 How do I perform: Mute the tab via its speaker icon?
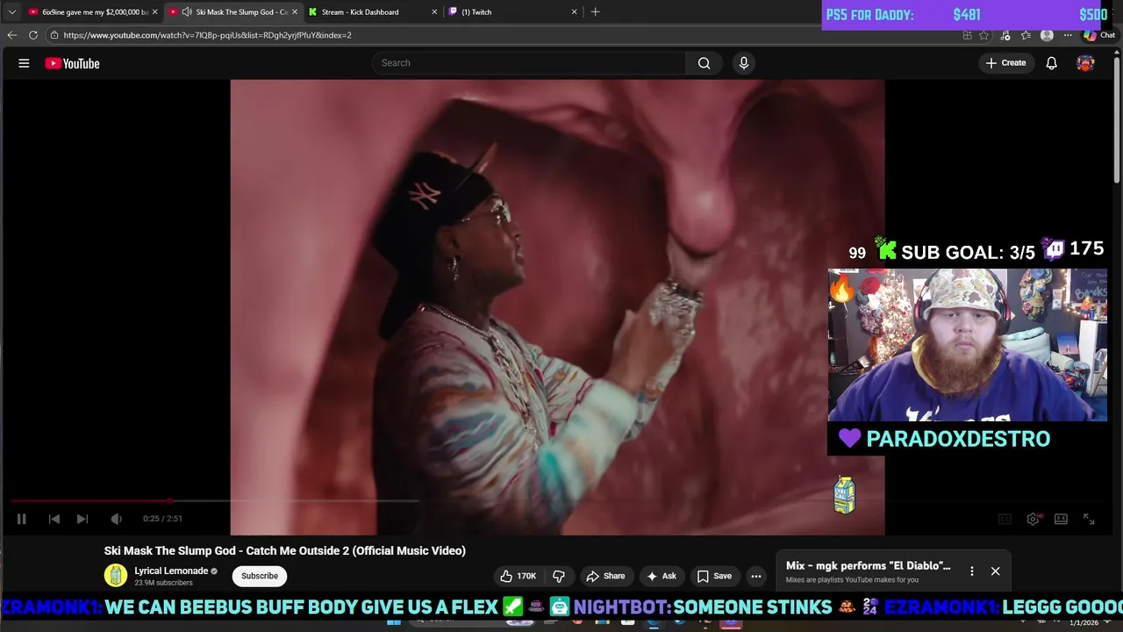click(x=187, y=12)
